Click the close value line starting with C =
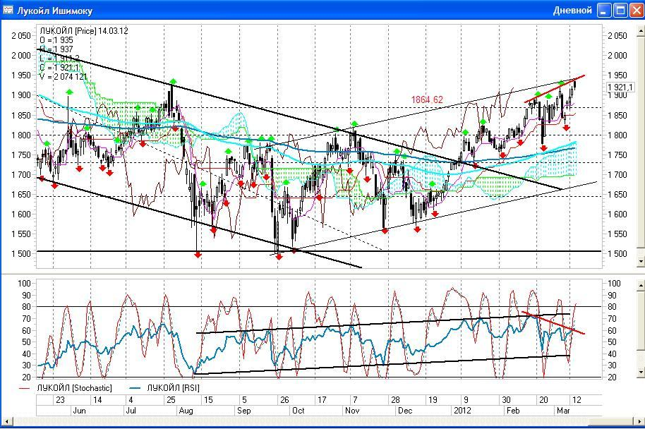Screen dimensions: 645x429 point(59,68)
